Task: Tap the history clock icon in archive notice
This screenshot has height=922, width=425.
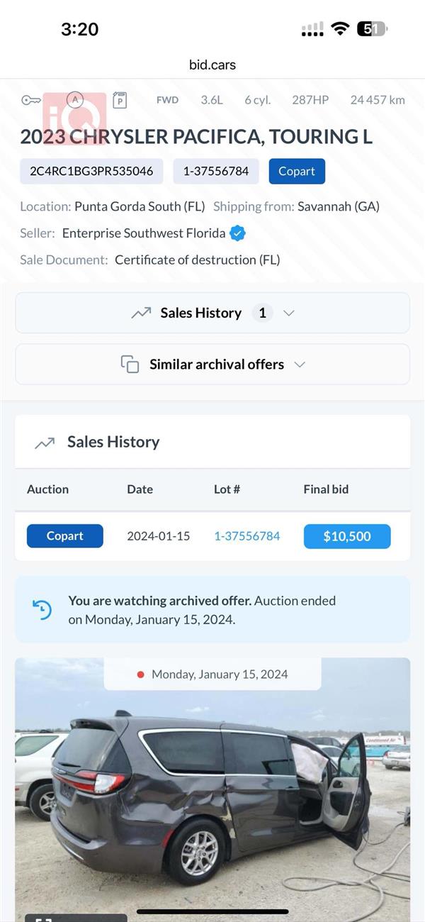Action: pos(42,610)
